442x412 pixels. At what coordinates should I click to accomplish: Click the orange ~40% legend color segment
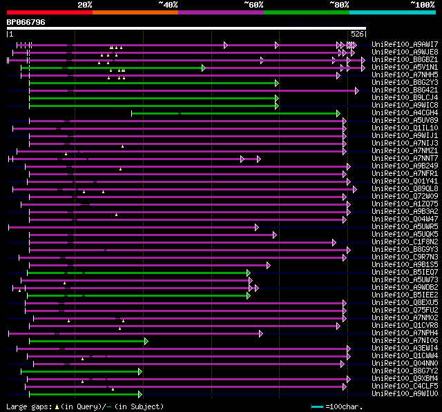(x=135, y=12)
